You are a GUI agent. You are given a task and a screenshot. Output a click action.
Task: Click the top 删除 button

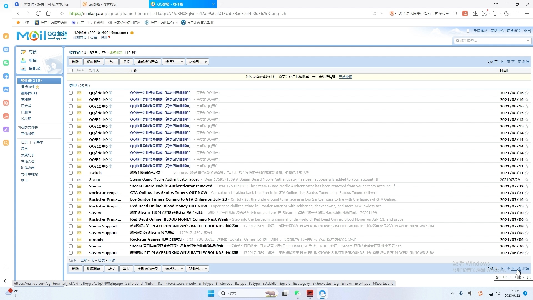point(75,62)
